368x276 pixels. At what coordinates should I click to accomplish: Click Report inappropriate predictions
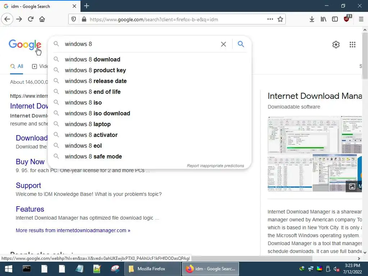[216, 166]
